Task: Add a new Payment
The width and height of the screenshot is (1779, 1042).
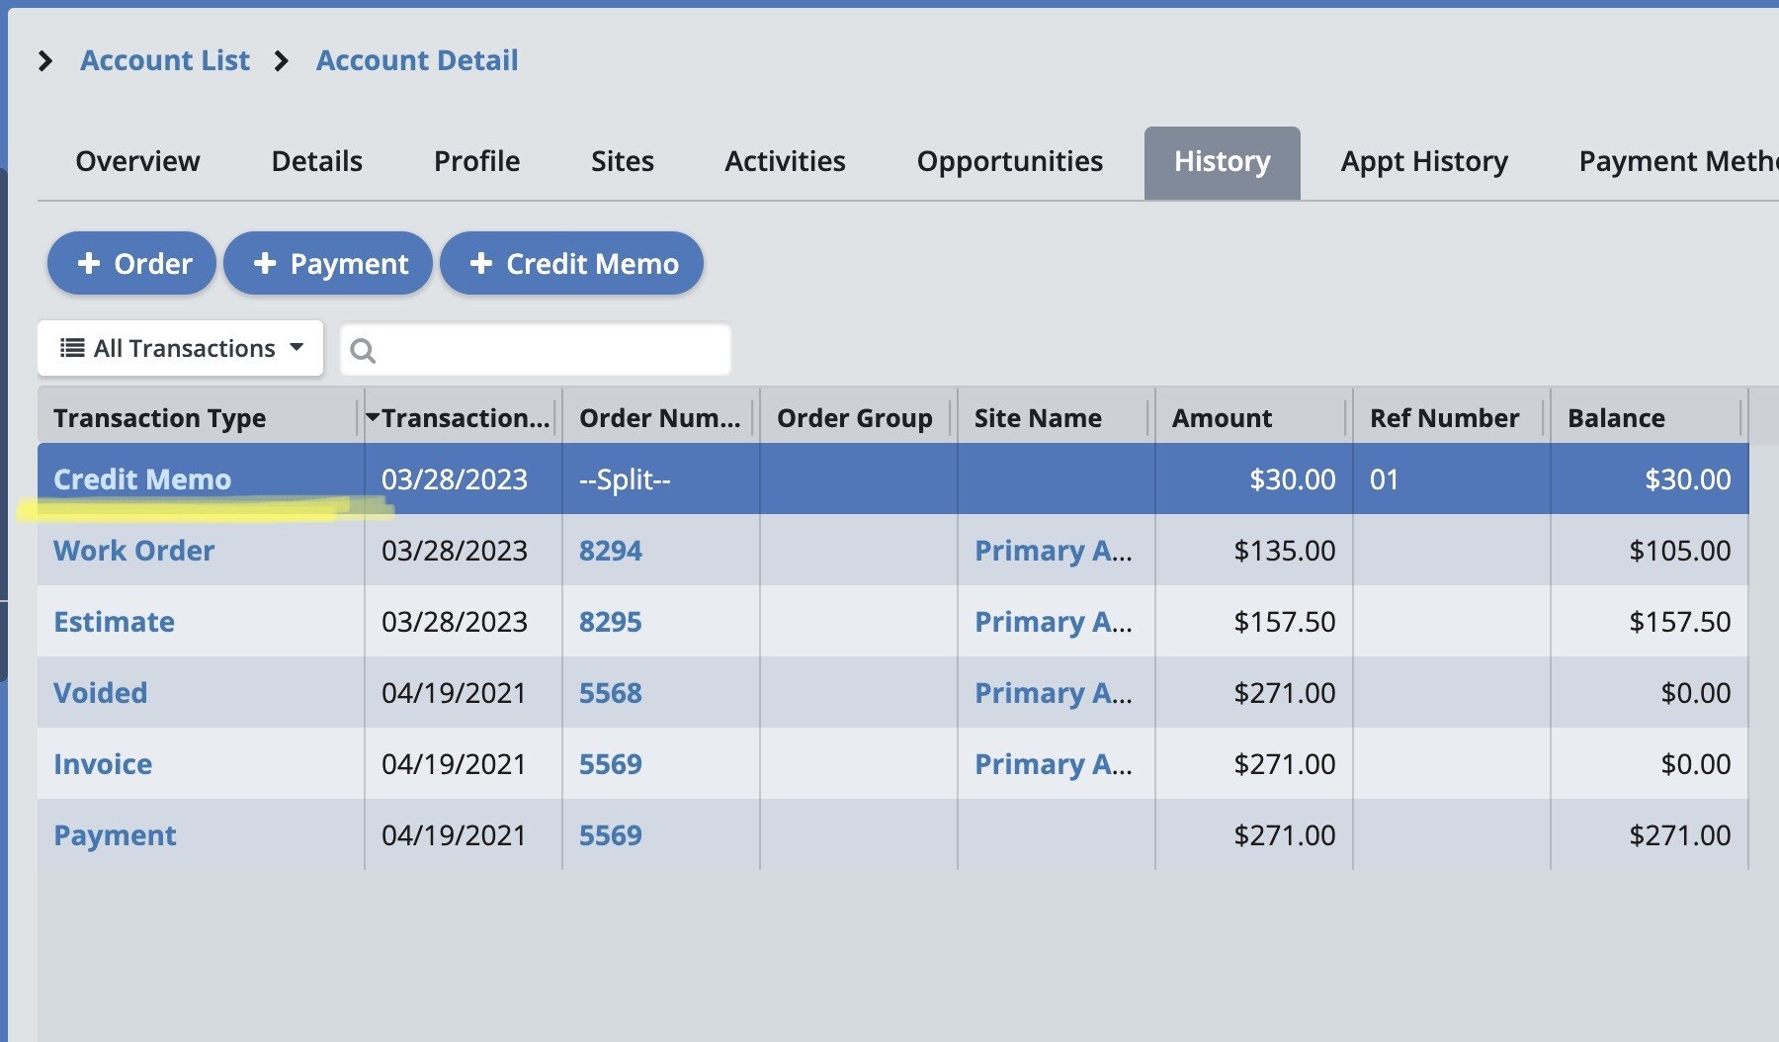Action: (328, 264)
